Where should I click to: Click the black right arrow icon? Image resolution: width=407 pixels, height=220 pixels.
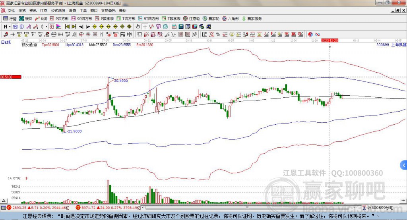click(x=88, y=27)
